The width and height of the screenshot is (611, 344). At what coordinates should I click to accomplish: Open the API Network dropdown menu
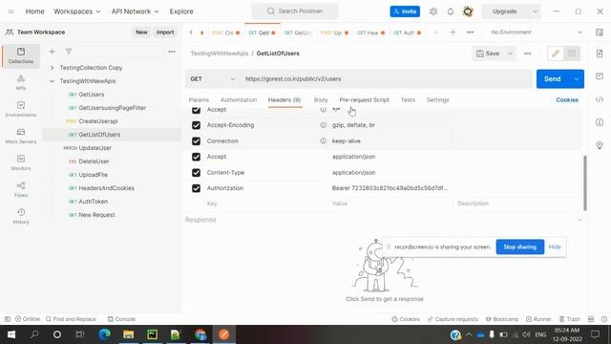point(135,11)
